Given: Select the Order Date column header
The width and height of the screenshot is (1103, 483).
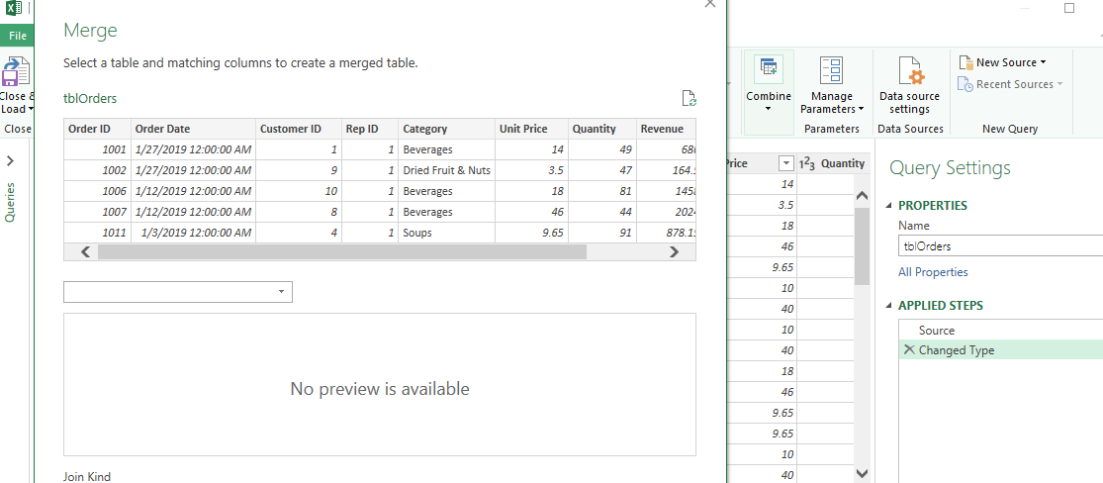Looking at the screenshot, I should (x=193, y=129).
